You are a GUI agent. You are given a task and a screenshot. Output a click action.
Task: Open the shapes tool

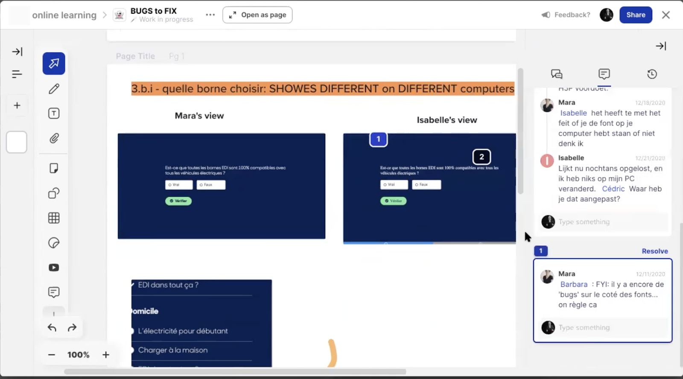54,193
